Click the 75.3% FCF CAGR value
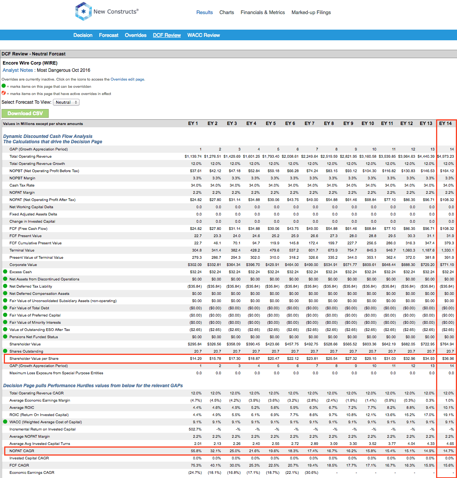This screenshot has width=457, height=478. coord(196,465)
